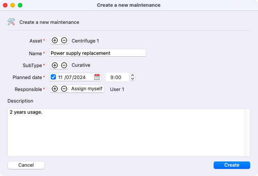Click the Create button
This screenshot has height=176, width=258.
[232, 165]
